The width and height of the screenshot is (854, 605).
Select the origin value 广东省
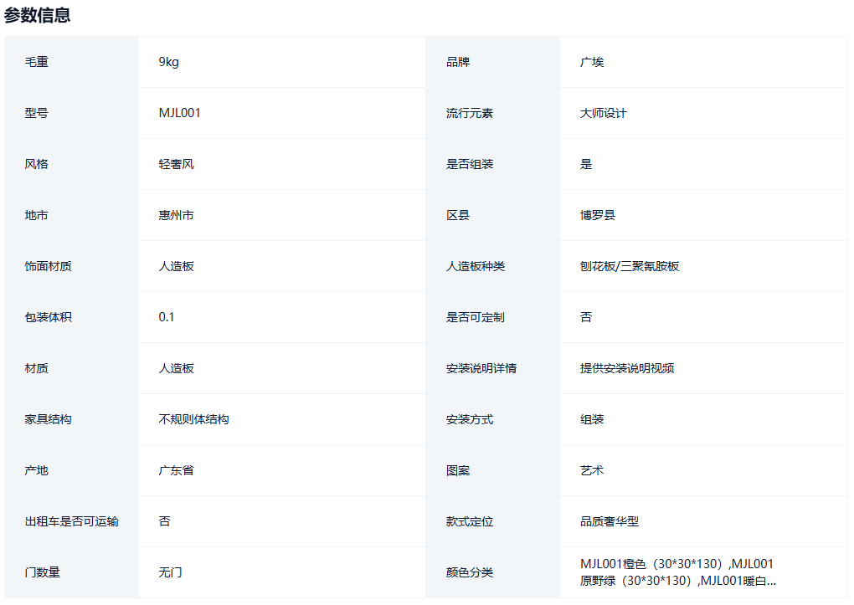[176, 470]
